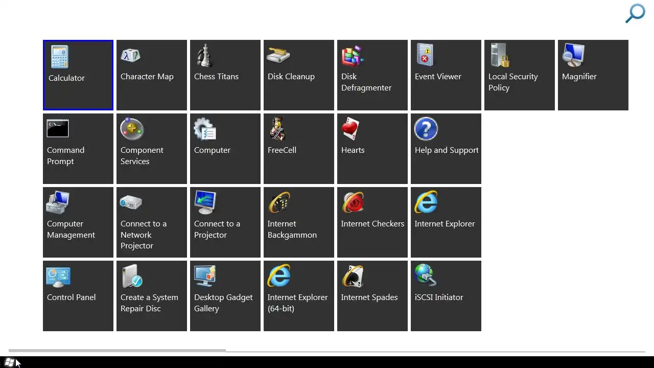Open the Event Viewer icon

pyautogui.click(x=425, y=55)
